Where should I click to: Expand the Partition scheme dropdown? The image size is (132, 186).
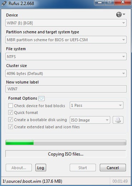[66, 40]
